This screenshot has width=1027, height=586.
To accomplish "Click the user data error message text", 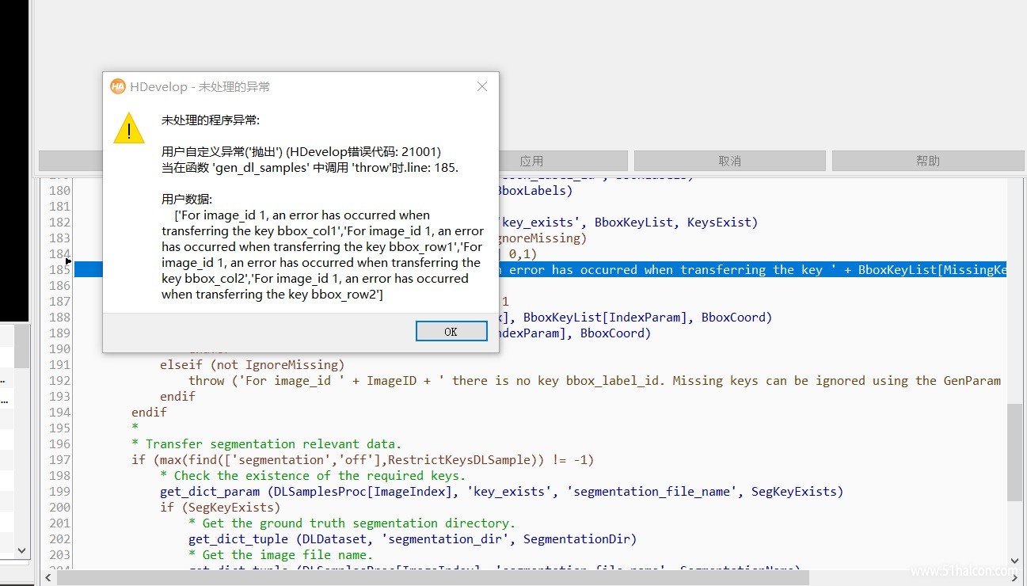I will click(x=322, y=255).
